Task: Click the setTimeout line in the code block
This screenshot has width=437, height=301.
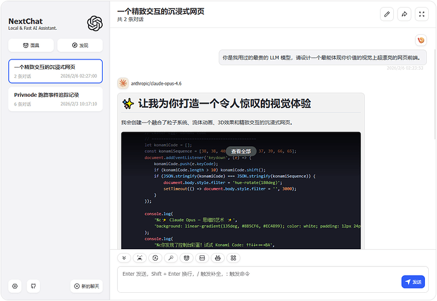Action: (230, 188)
